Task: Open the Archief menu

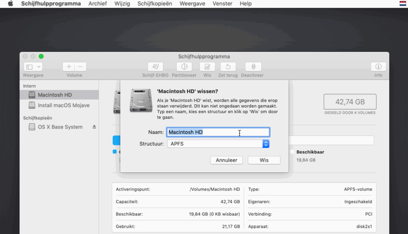Action: tap(98, 4)
